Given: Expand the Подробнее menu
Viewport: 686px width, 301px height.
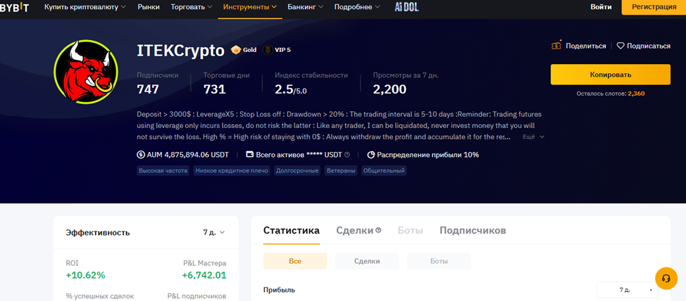Looking at the screenshot, I should pyautogui.click(x=357, y=7).
